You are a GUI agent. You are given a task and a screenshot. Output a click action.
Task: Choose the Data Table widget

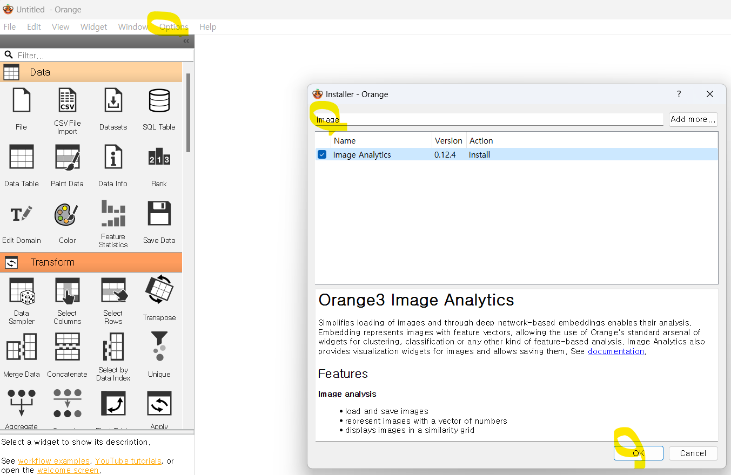22,165
